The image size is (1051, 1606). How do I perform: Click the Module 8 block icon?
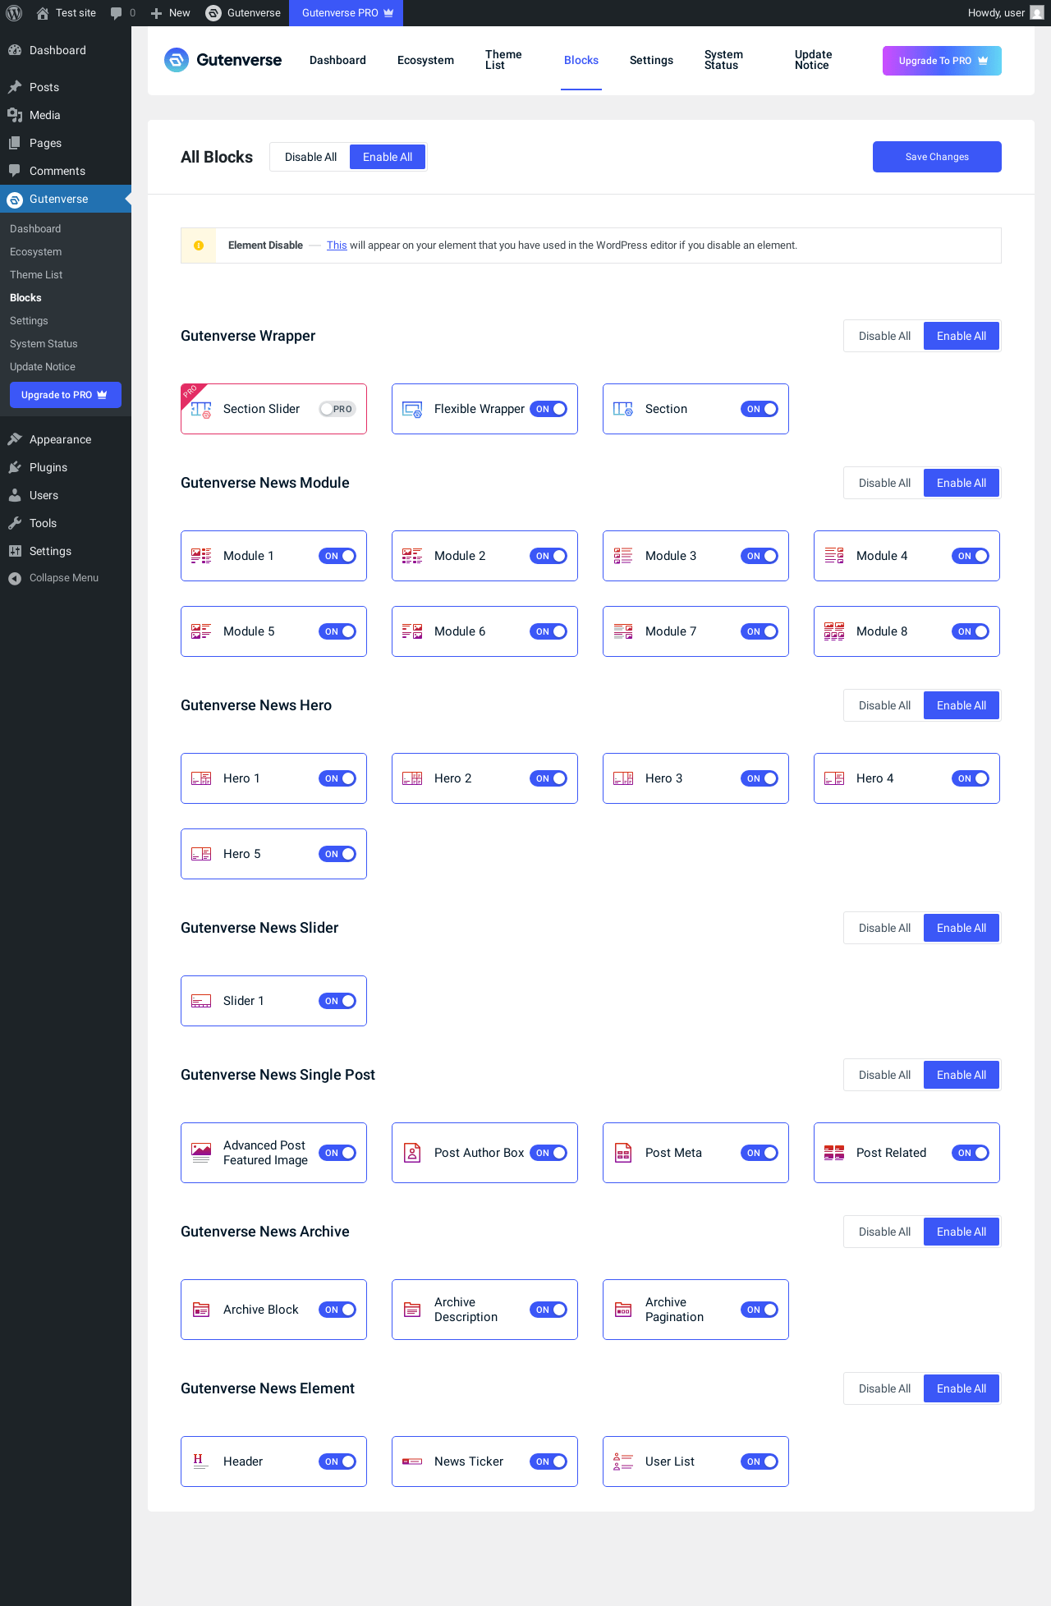click(834, 631)
